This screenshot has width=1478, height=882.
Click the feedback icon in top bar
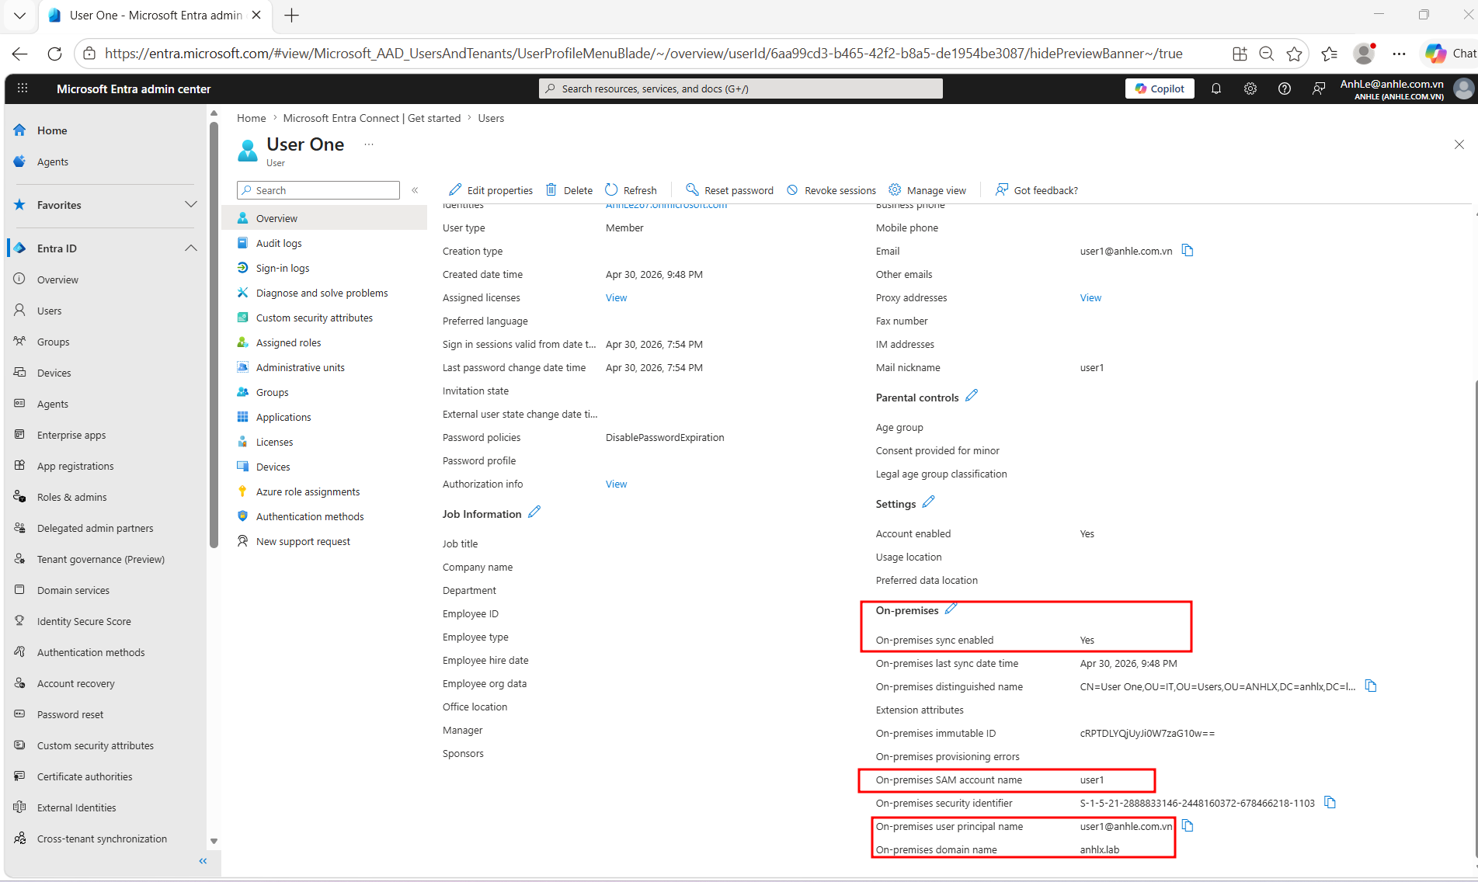pyautogui.click(x=1319, y=89)
